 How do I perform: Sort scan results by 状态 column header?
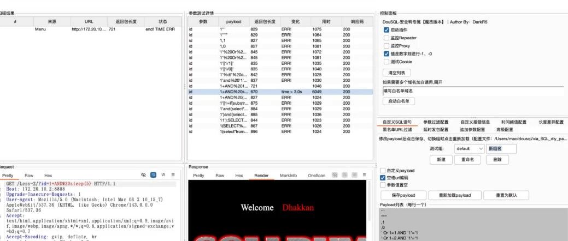point(163,22)
